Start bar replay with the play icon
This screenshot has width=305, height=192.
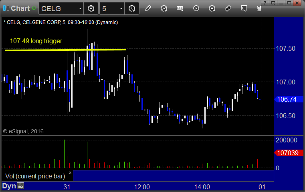196,8
